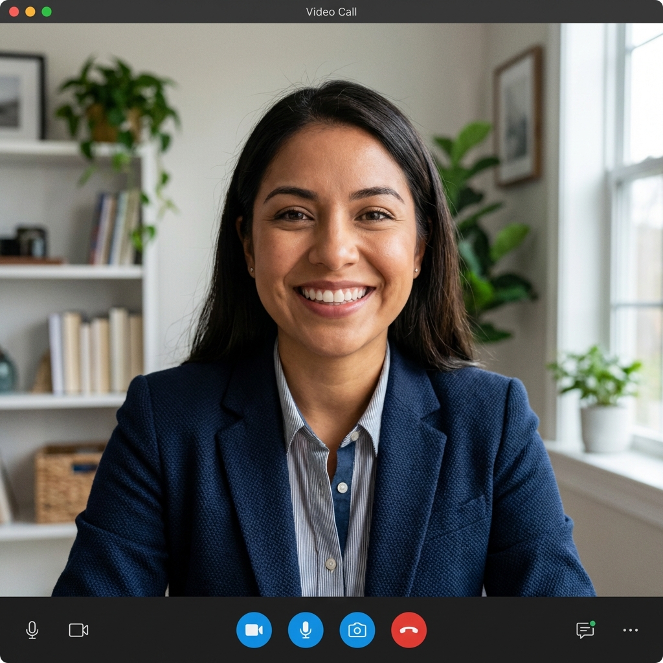Viewport: 663px width, 663px height.
Task: Open the chat panel with the speech bubble icon
Action: (x=585, y=631)
